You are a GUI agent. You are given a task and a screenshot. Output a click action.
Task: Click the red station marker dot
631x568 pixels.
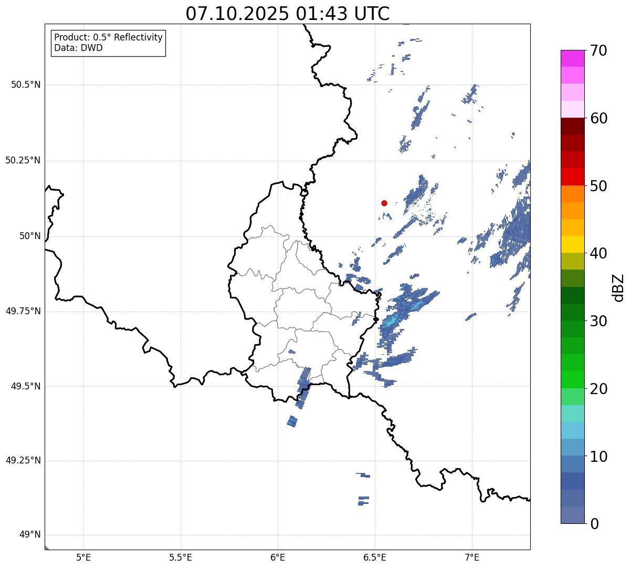coord(384,203)
